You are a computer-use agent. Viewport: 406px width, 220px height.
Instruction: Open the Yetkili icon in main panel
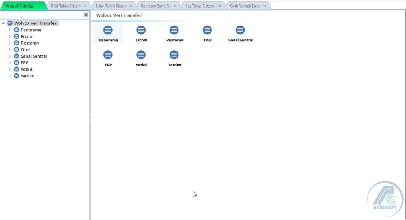[x=141, y=55]
